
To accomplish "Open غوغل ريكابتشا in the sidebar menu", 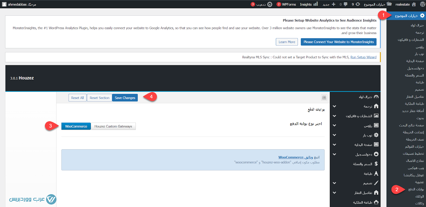I will pos(414,175).
